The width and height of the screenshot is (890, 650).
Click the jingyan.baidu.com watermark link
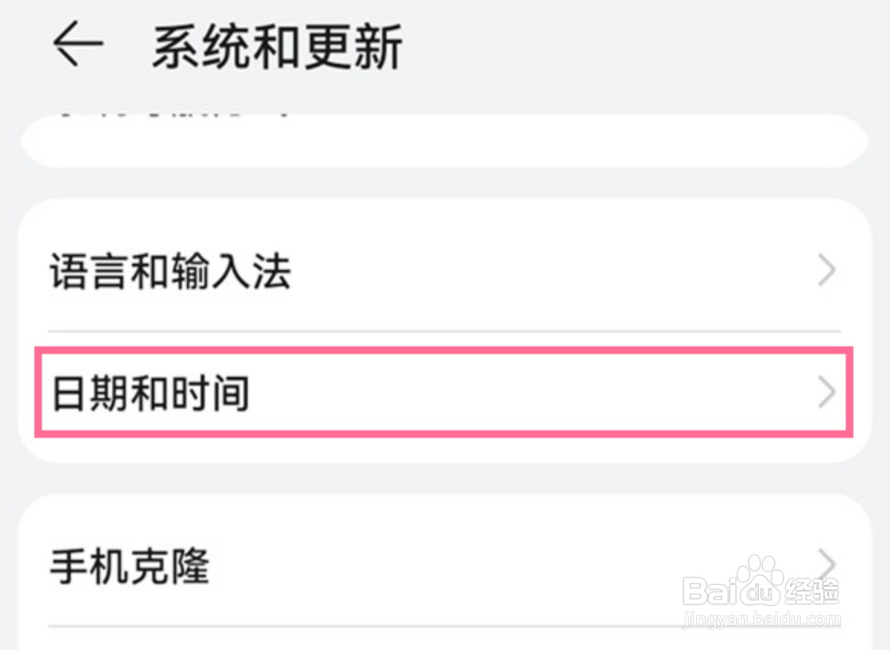[x=761, y=619]
